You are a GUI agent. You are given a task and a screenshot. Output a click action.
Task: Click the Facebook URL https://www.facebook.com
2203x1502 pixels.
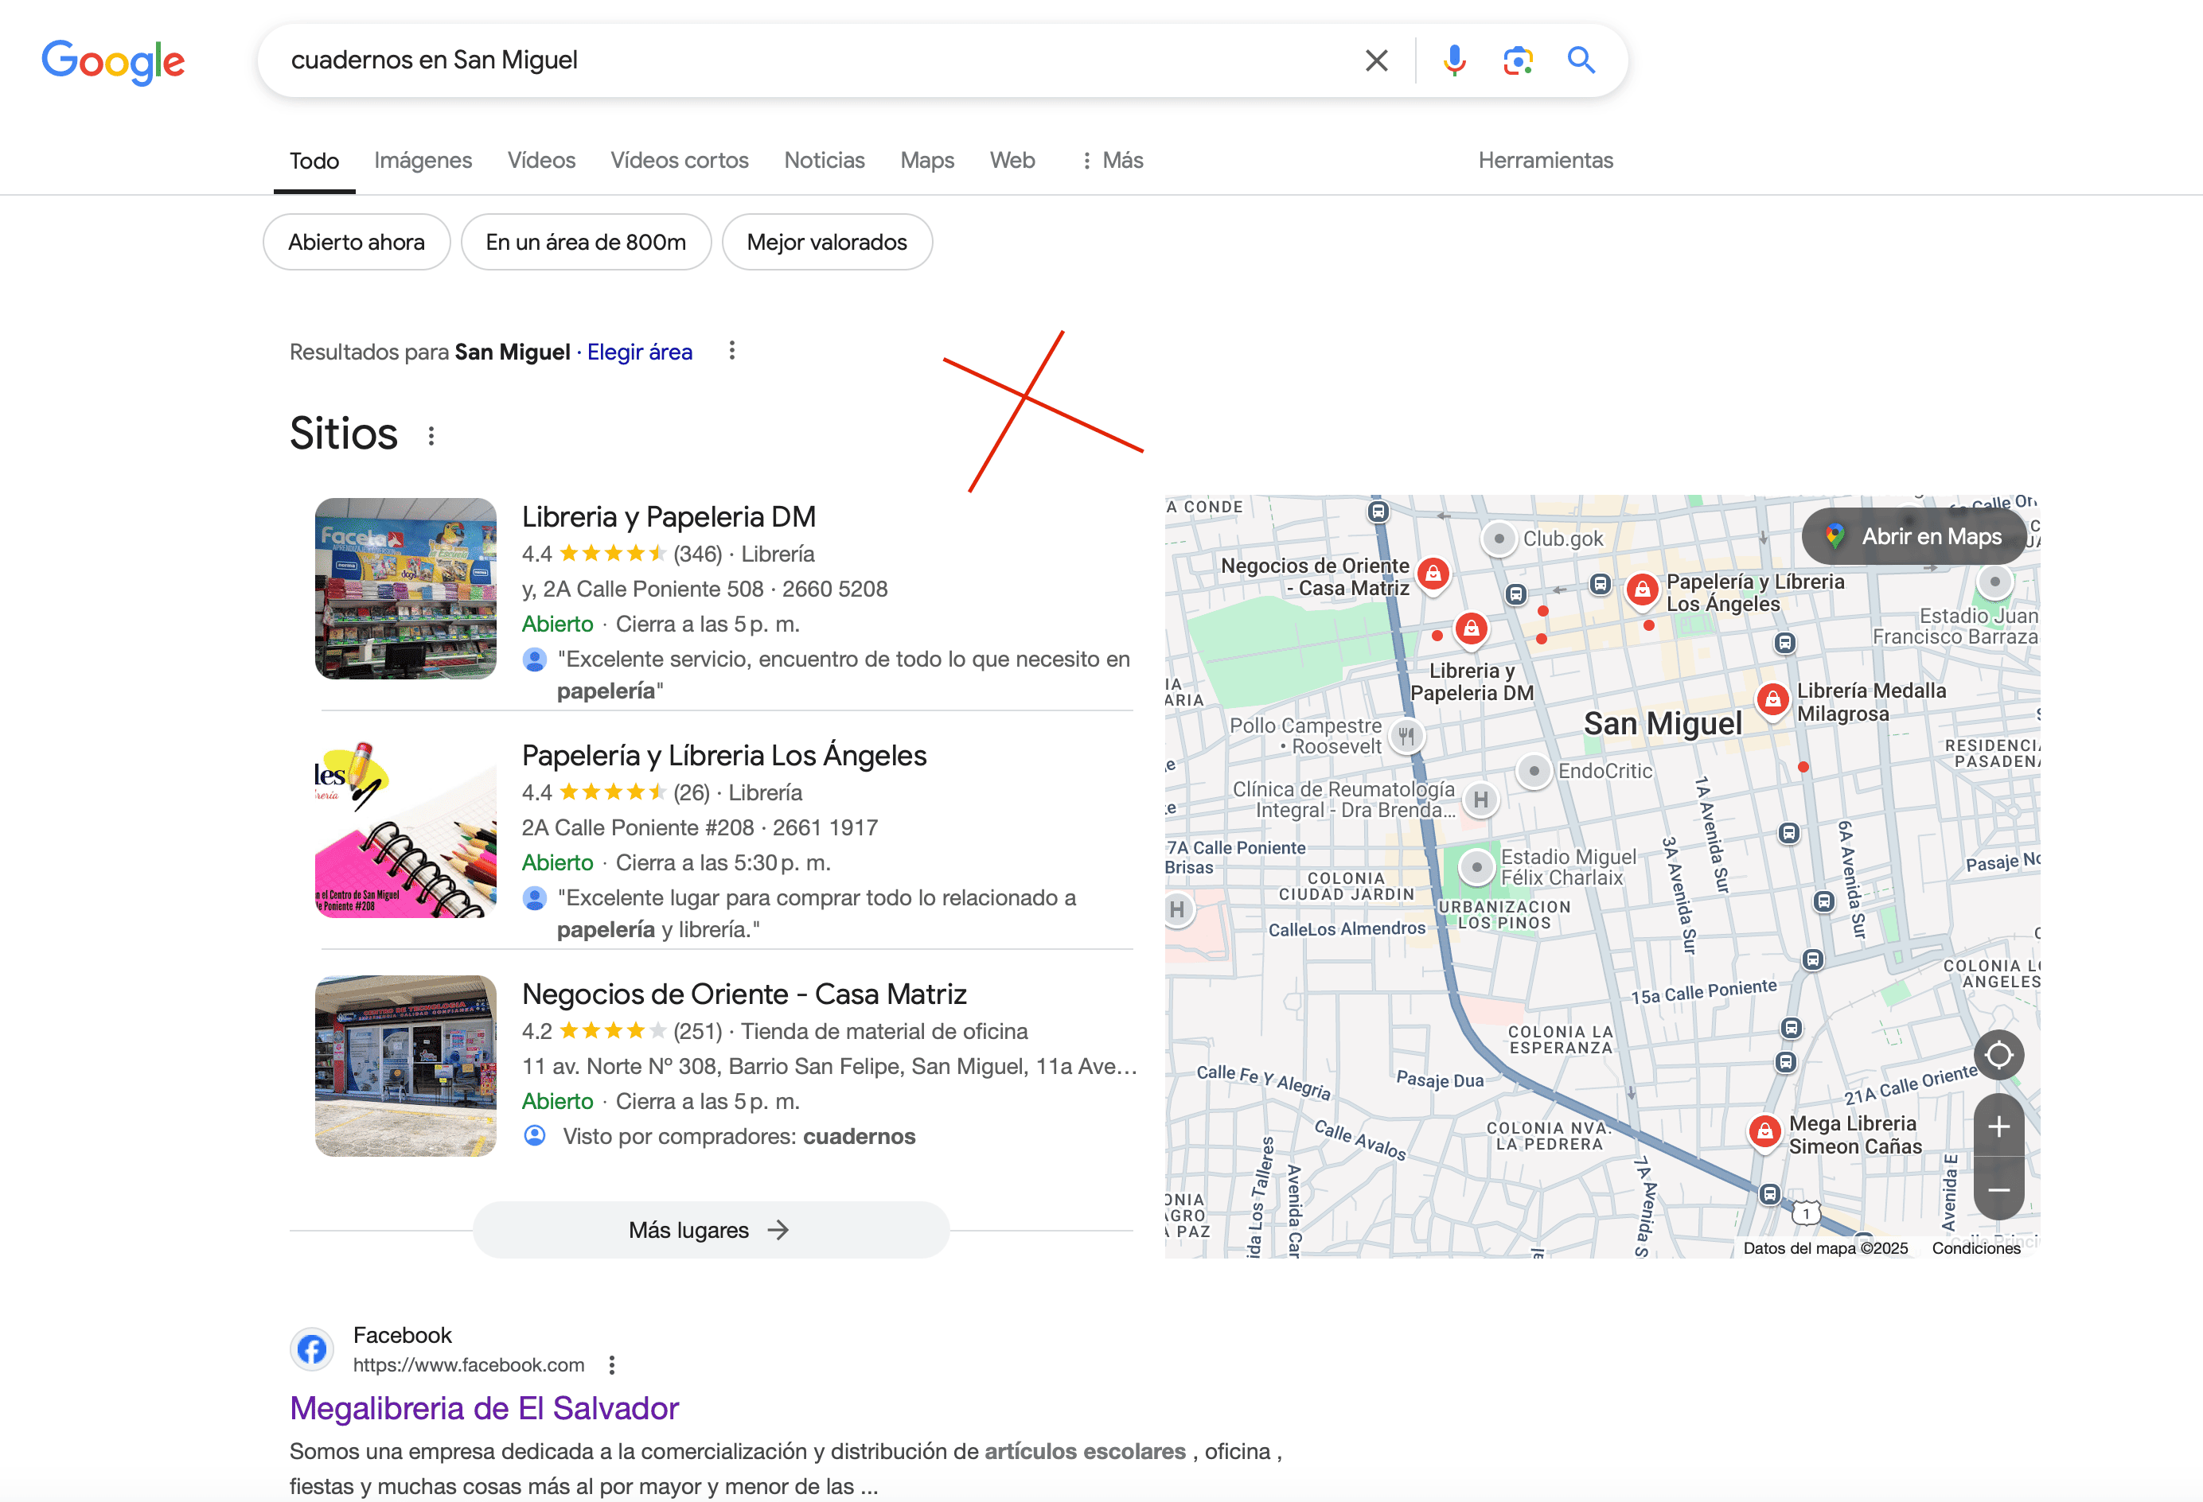click(468, 1364)
